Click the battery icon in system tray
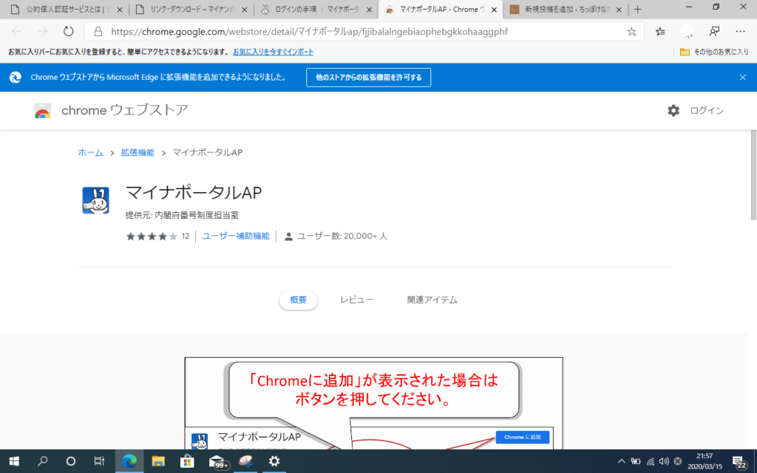757x473 pixels. [636, 462]
